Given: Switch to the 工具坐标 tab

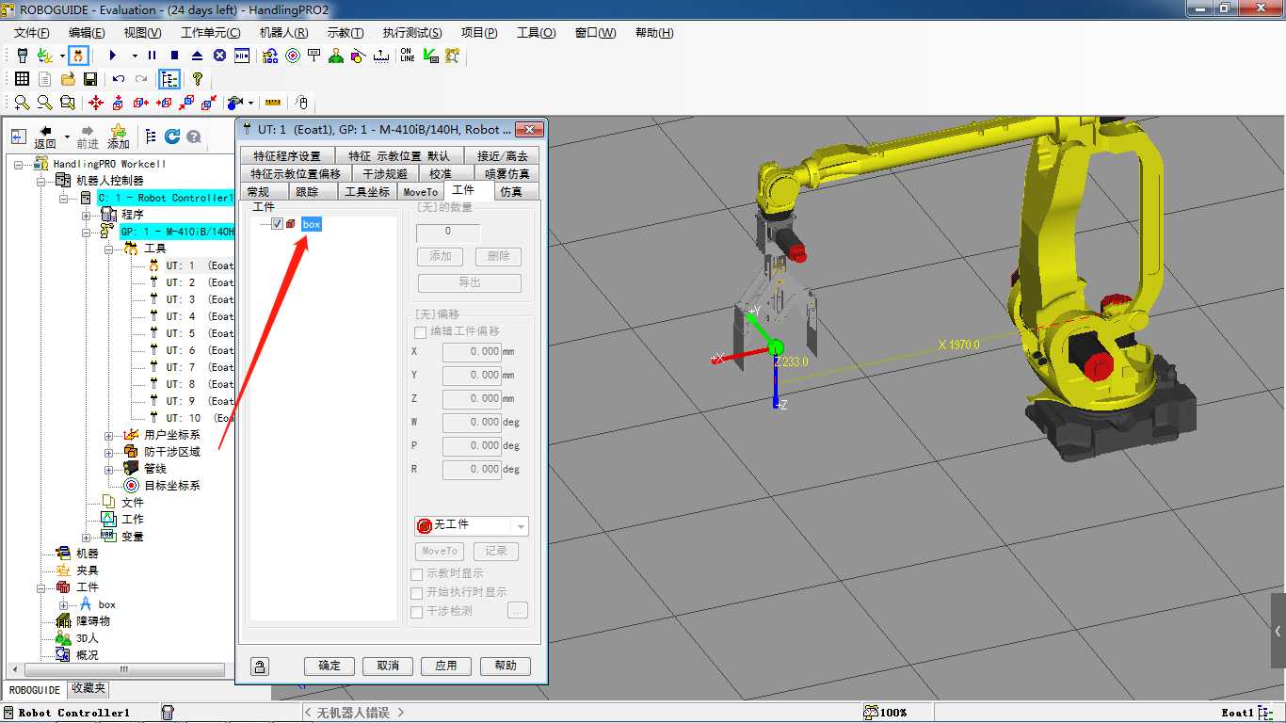Looking at the screenshot, I should pos(366,192).
